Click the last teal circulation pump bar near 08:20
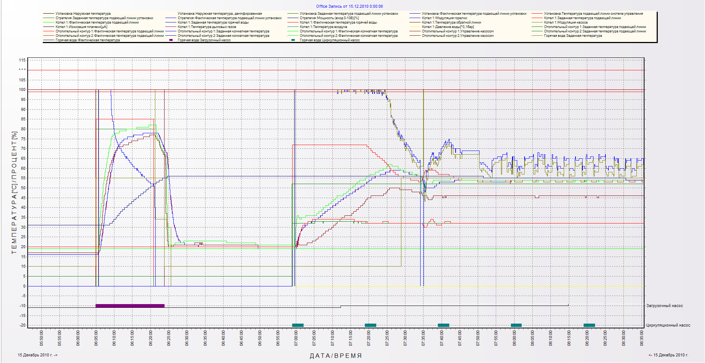This screenshot has width=705, height=363. click(589, 325)
